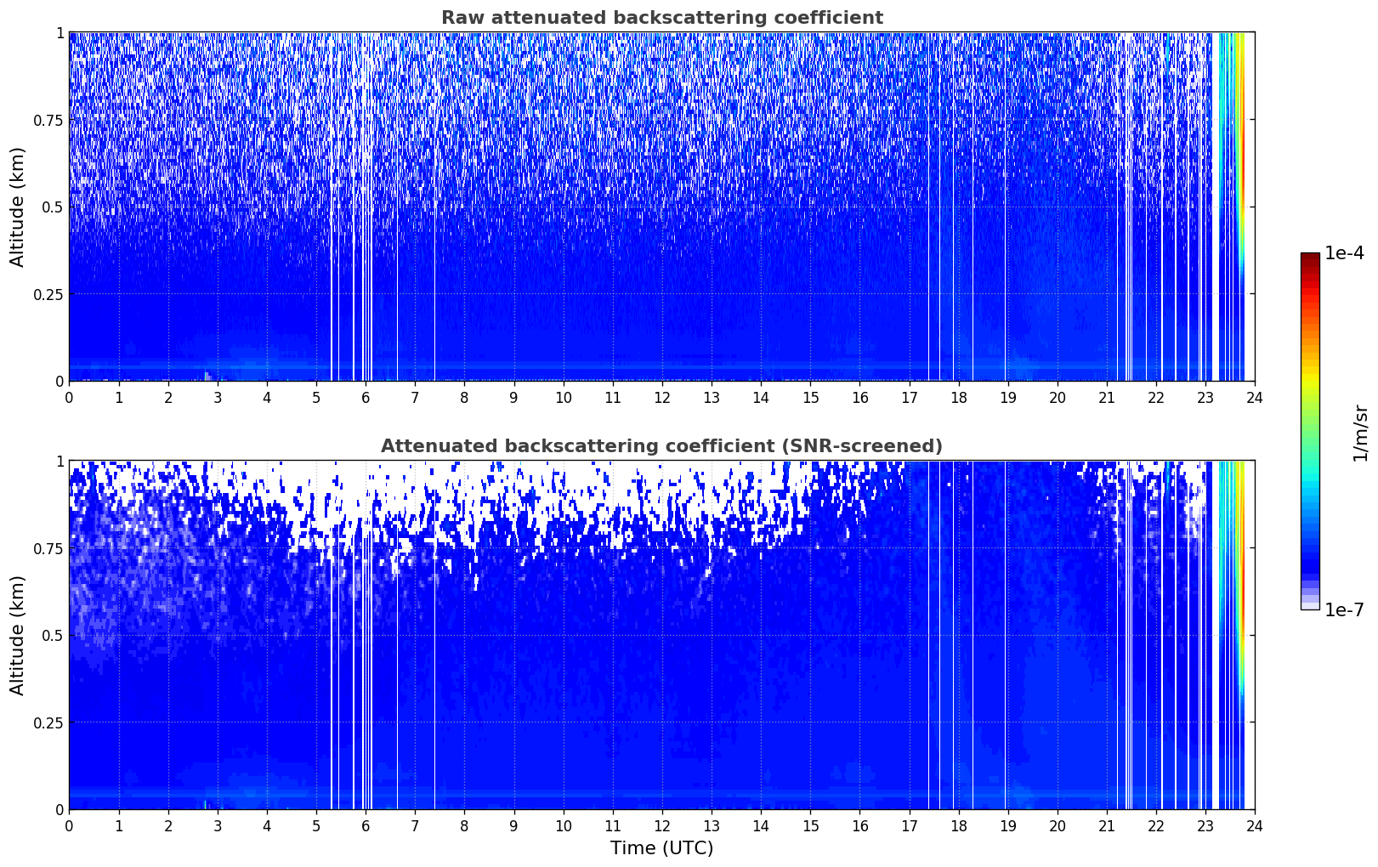Click the "Attenuated backscattering coefficient (SNR-screened)" title

661,446
